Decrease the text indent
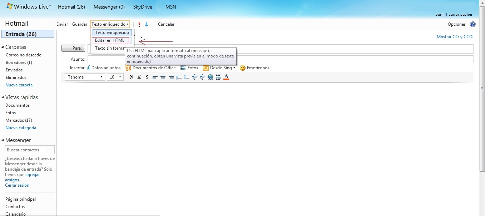This screenshot has height=216, width=486. [x=195, y=77]
